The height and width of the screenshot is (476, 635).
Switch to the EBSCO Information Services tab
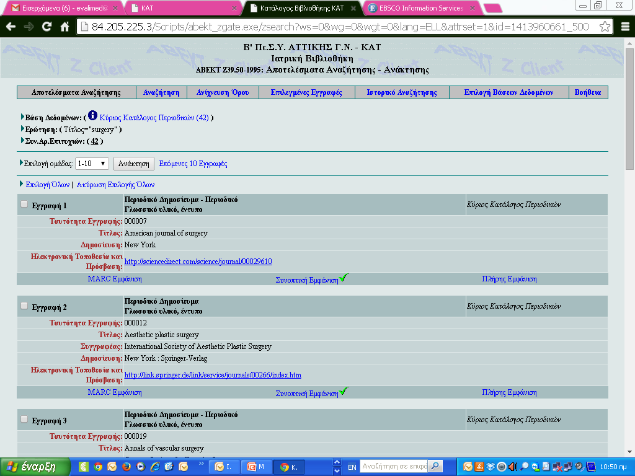tap(421, 8)
